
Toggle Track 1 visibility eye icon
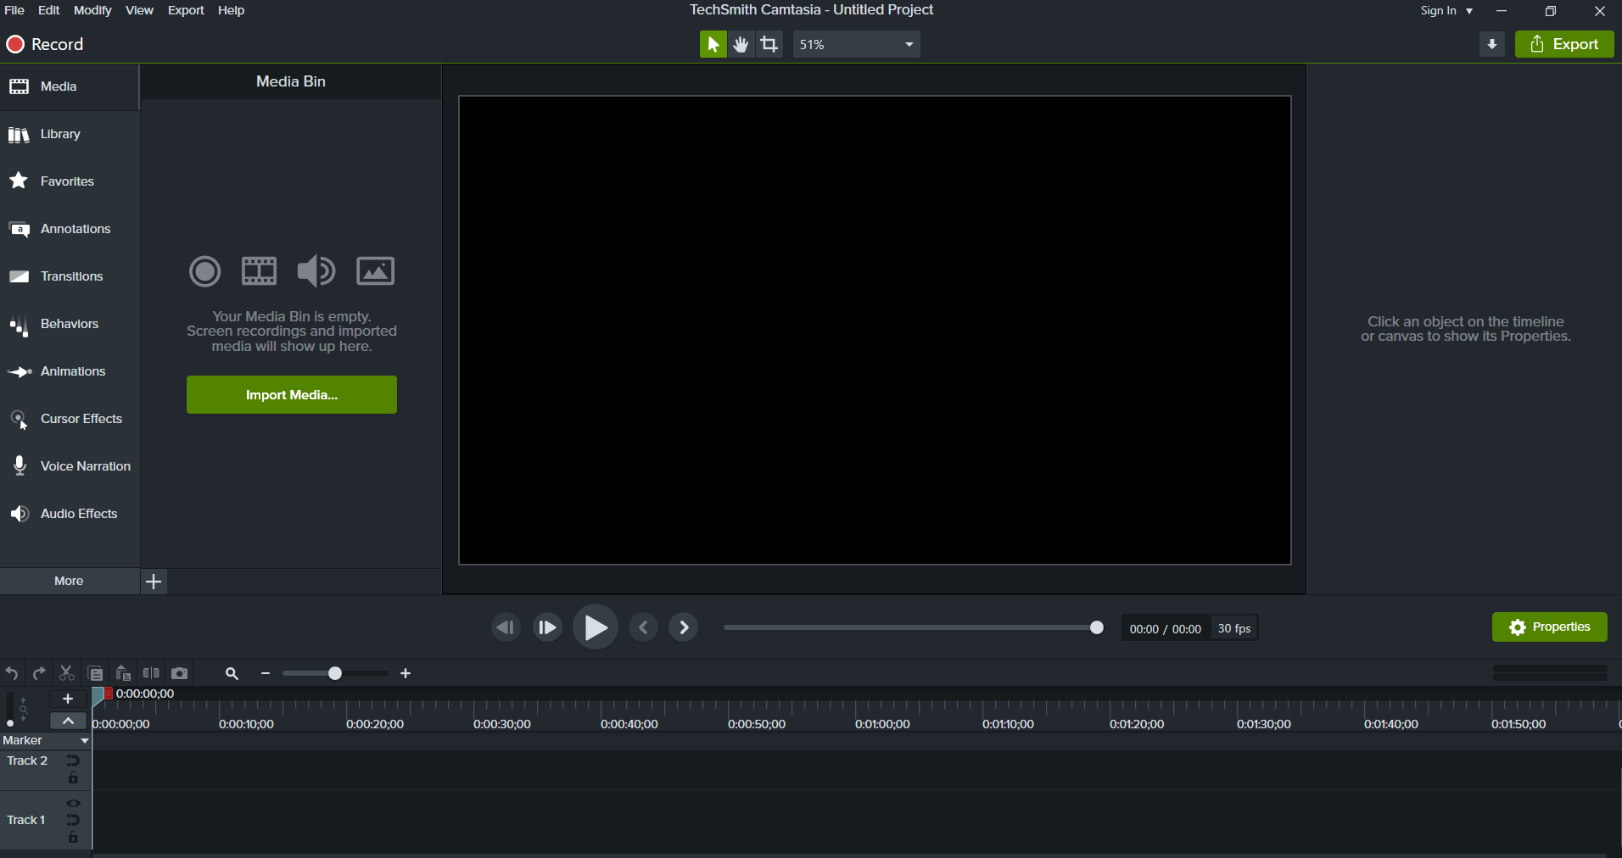pyautogui.click(x=73, y=803)
